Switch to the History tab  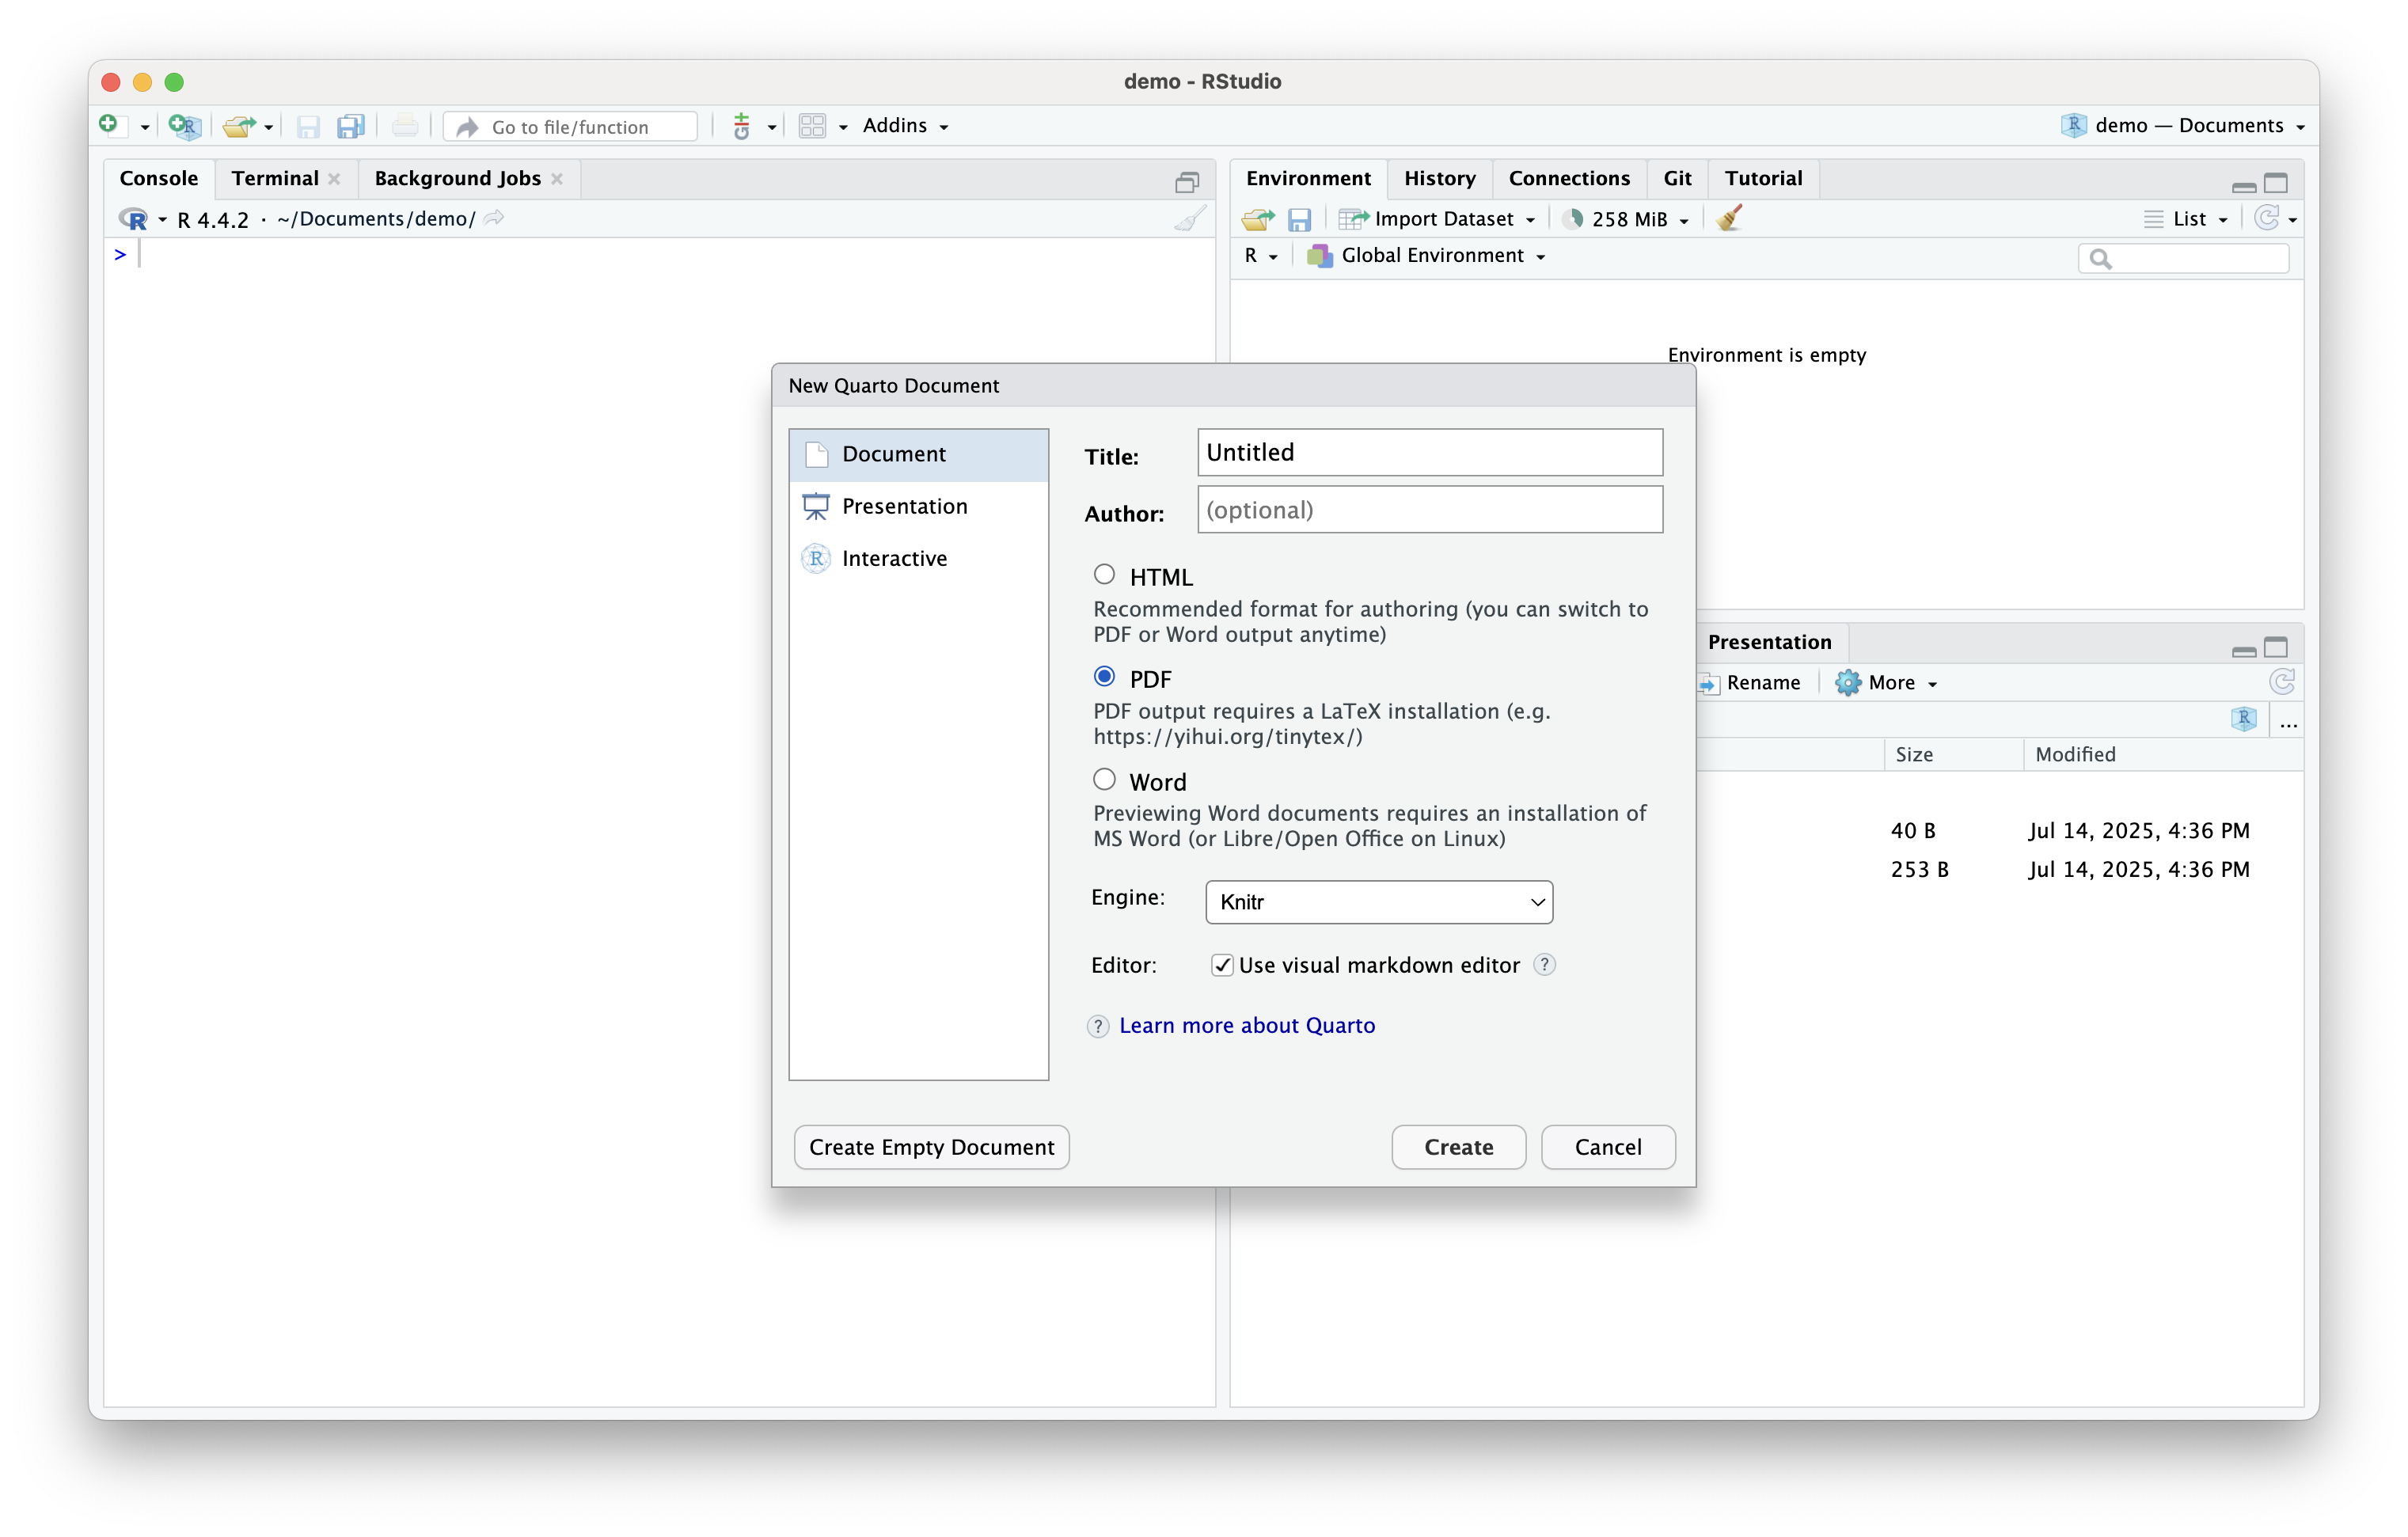tap(1438, 178)
